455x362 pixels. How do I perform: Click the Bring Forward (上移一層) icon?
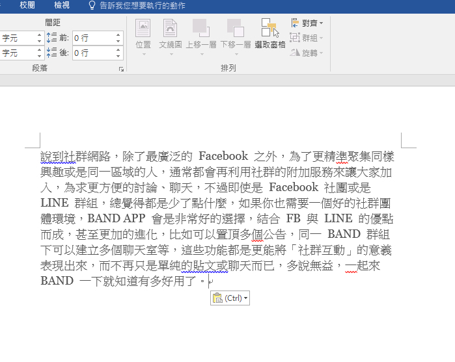[x=200, y=29]
